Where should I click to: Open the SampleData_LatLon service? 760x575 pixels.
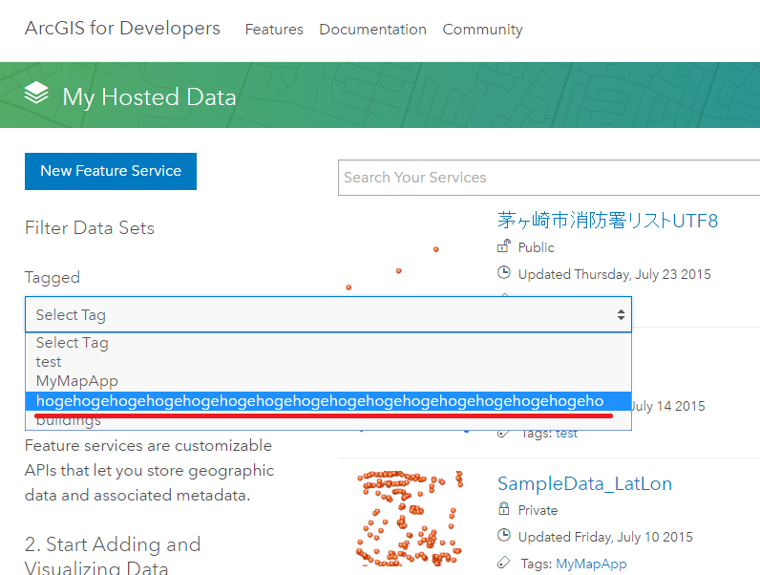[x=584, y=483]
